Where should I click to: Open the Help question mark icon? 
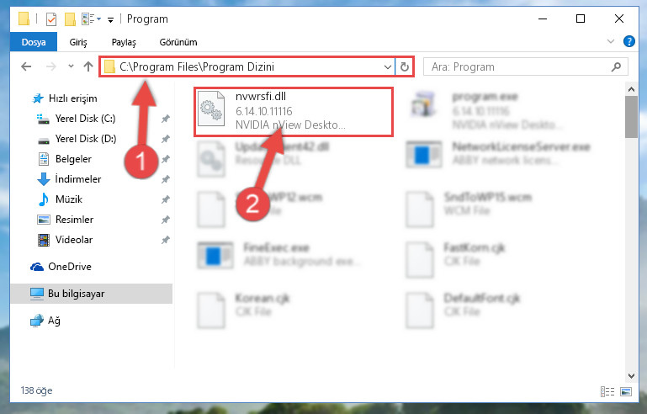click(628, 41)
